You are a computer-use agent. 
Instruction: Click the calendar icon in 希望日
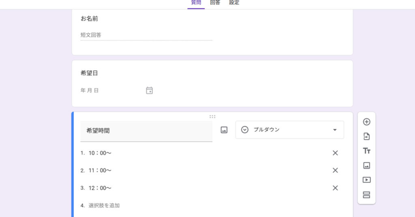tap(149, 90)
